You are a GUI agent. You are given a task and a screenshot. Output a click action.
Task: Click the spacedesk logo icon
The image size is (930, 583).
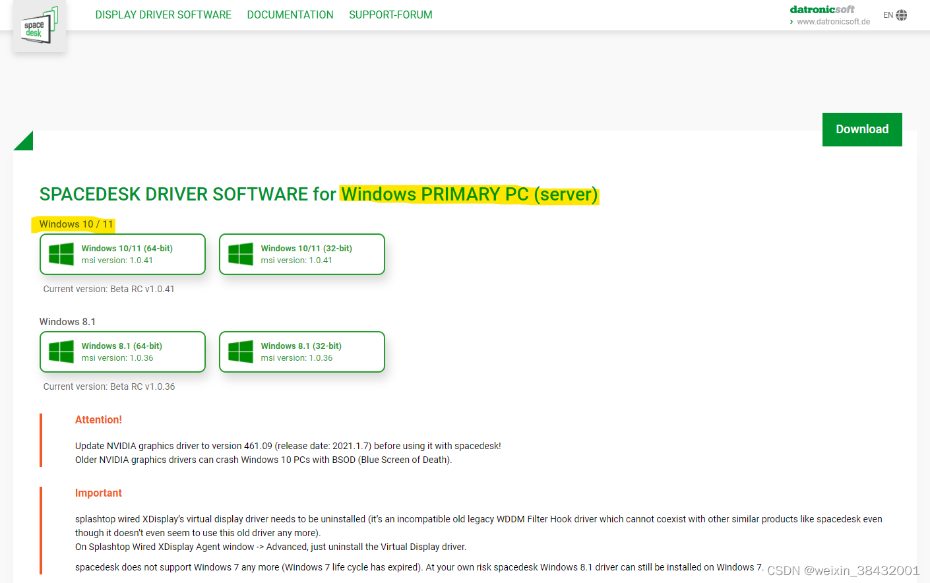(40, 26)
